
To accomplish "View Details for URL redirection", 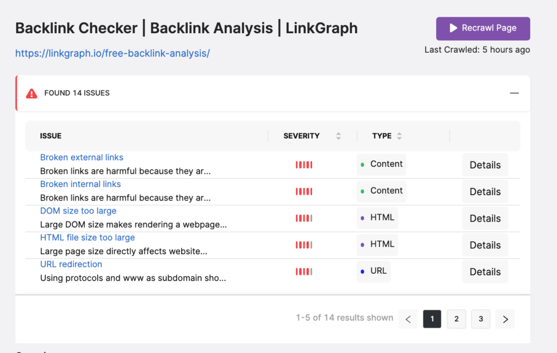I will 485,272.
